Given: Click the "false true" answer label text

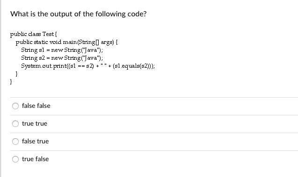Looking at the screenshot, I should coord(36,141).
